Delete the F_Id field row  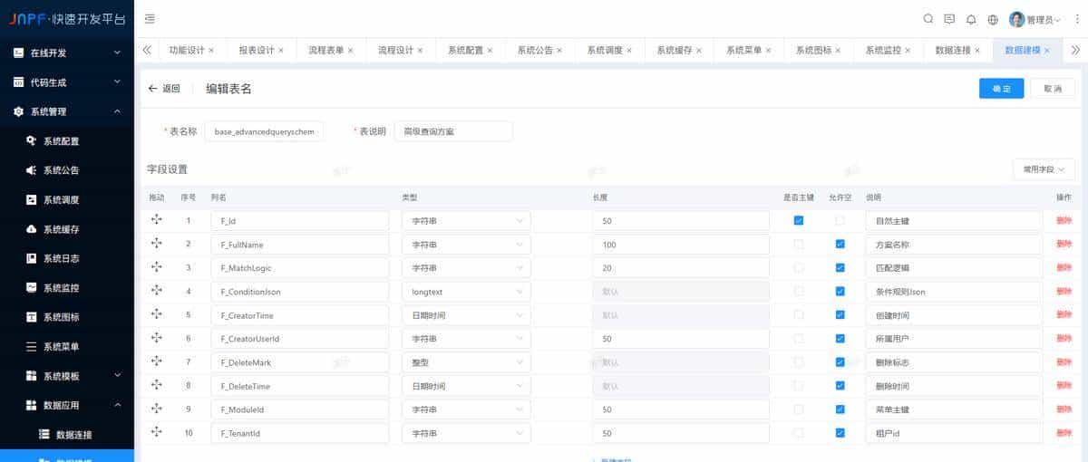pyautogui.click(x=1064, y=220)
